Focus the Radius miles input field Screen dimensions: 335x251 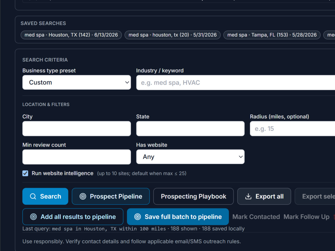click(x=292, y=129)
